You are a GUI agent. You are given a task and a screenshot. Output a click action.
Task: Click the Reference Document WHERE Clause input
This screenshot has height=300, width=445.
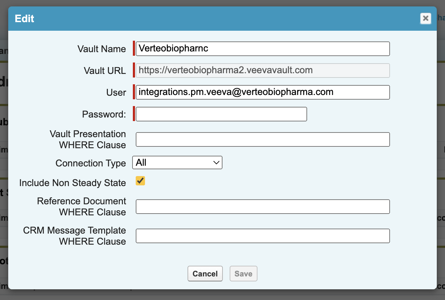click(x=262, y=207)
